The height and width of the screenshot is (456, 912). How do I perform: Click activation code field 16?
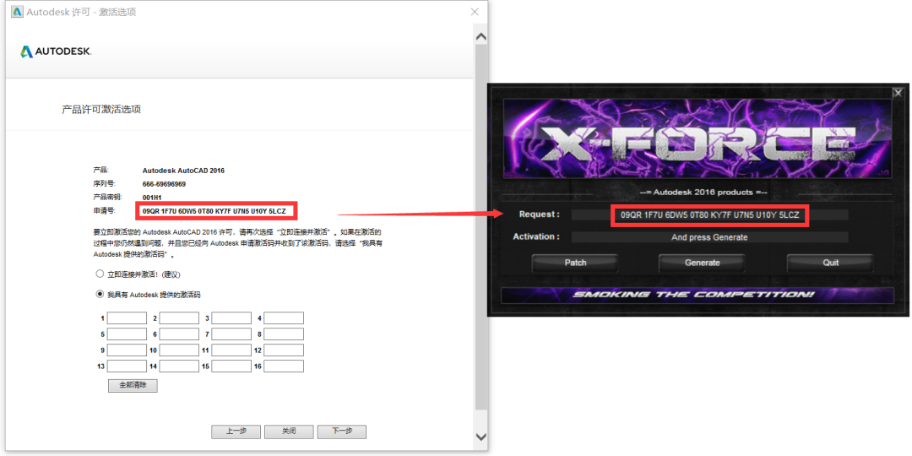(x=284, y=366)
